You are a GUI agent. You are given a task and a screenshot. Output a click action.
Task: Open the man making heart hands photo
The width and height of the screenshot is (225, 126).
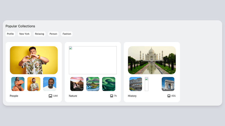34,60
